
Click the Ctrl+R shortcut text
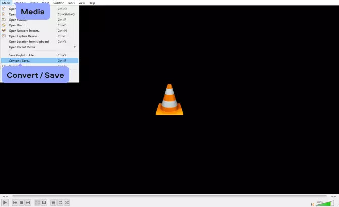pyautogui.click(x=62, y=61)
